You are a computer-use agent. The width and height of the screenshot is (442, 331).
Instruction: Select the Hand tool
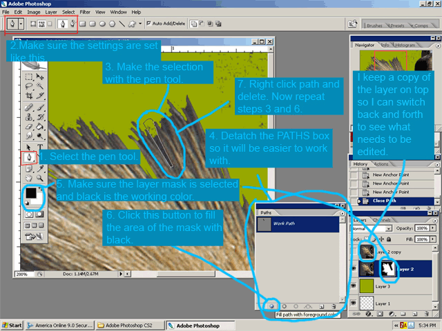pos(28,178)
